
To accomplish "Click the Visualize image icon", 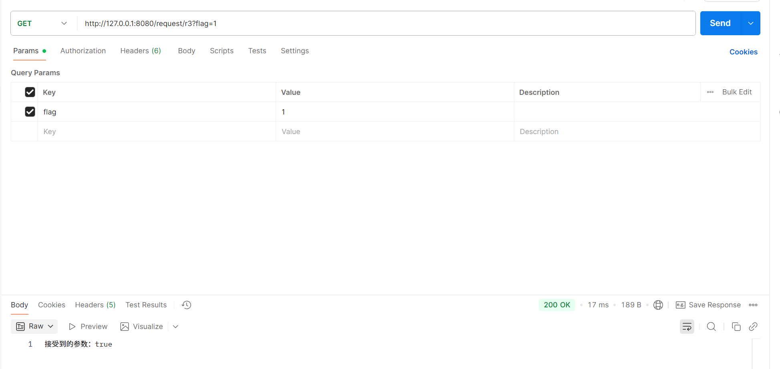I will (x=125, y=327).
